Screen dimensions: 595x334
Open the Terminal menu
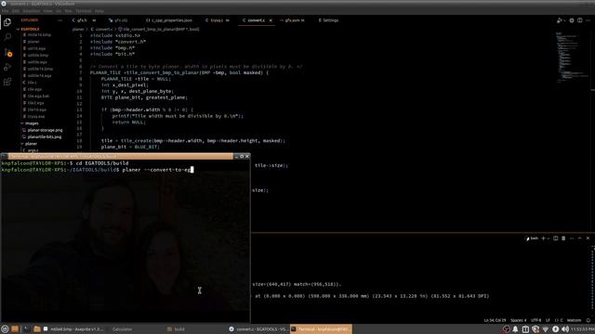click(83, 11)
